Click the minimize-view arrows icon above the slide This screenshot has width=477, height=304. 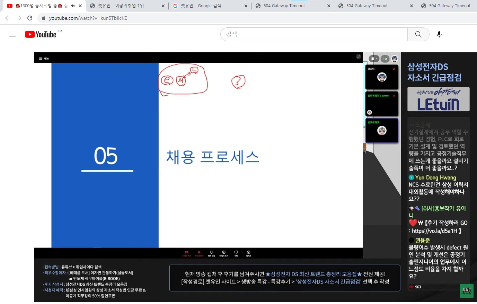pyautogui.click(x=359, y=57)
